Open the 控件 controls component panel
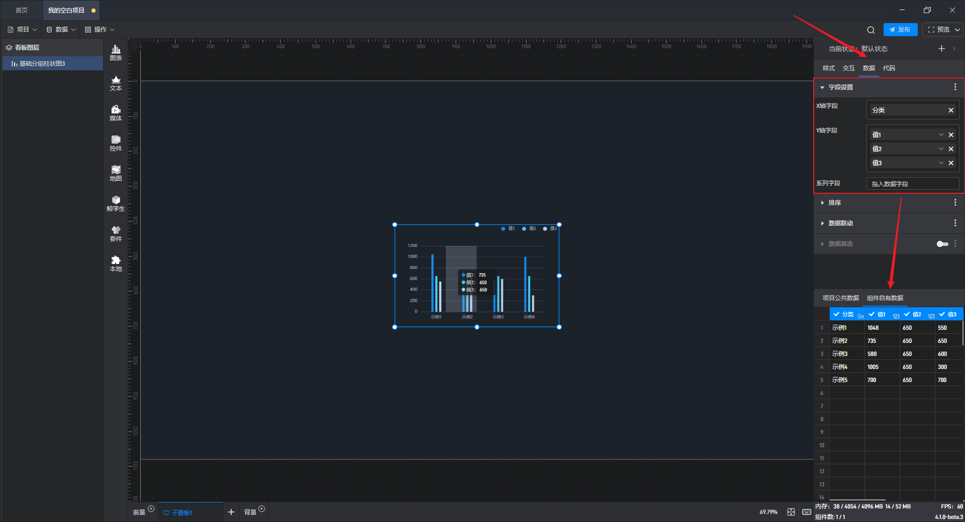965x522 pixels. tap(116, 143)
